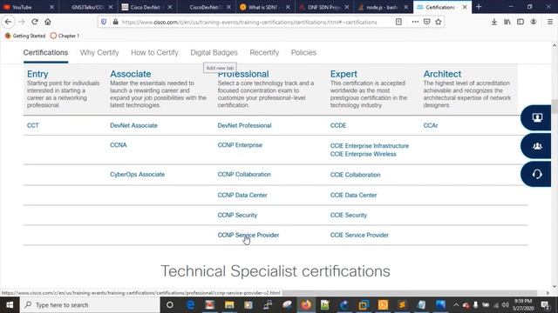
Task: Switch to the ONF SDN Project tab
Action: tap(323, 7)
